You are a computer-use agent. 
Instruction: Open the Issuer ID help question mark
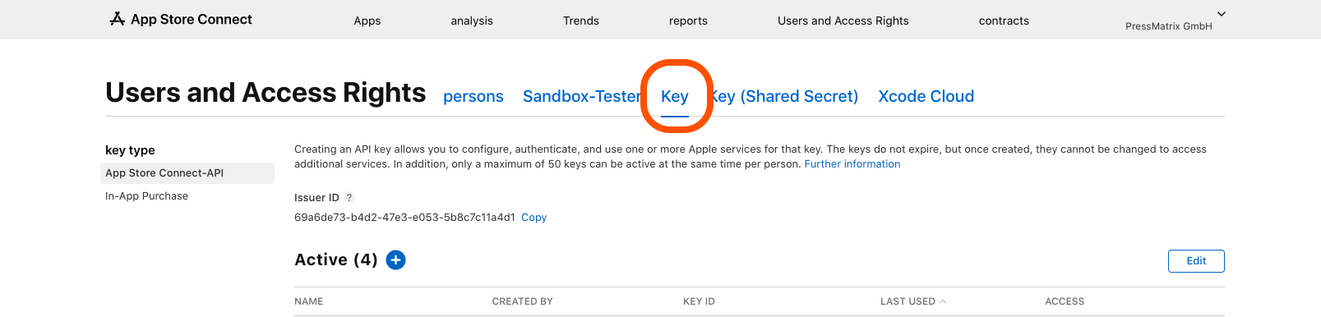[349, 197]
